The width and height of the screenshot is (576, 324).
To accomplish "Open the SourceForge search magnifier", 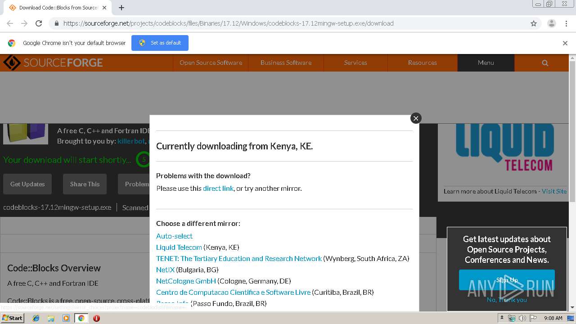I will (545, 63).
